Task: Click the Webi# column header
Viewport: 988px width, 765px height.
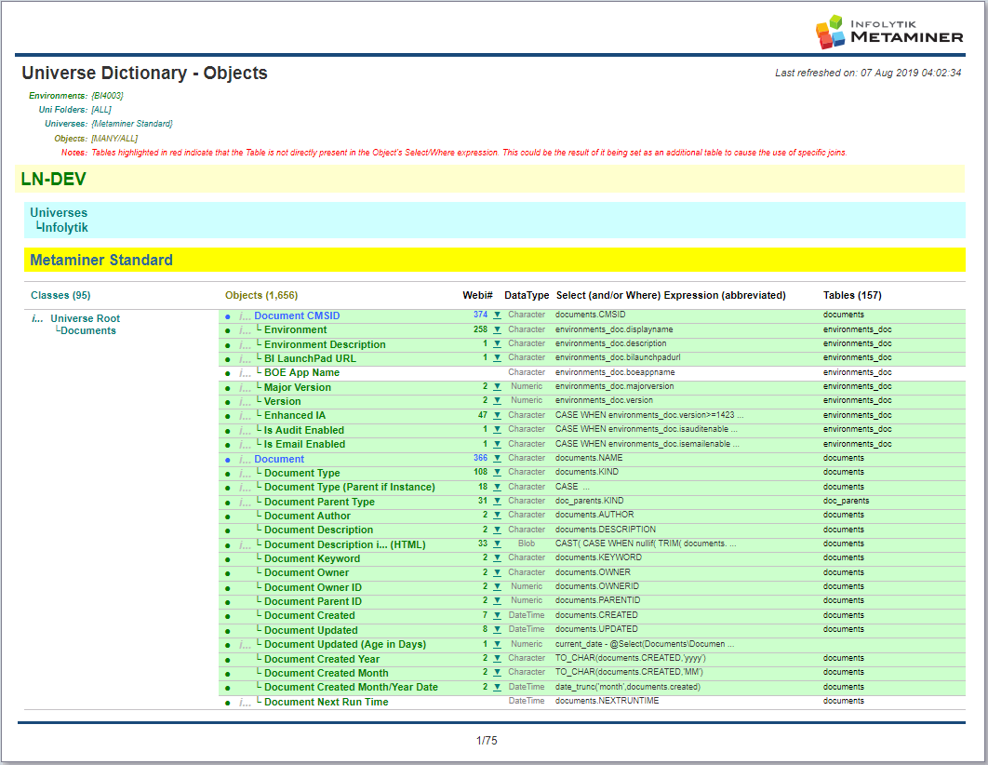Action: tap(477, 296)
